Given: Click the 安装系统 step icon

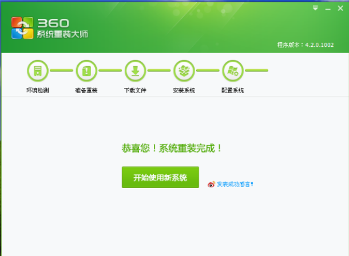Looking at the screenshot, I should pos(184,71).
